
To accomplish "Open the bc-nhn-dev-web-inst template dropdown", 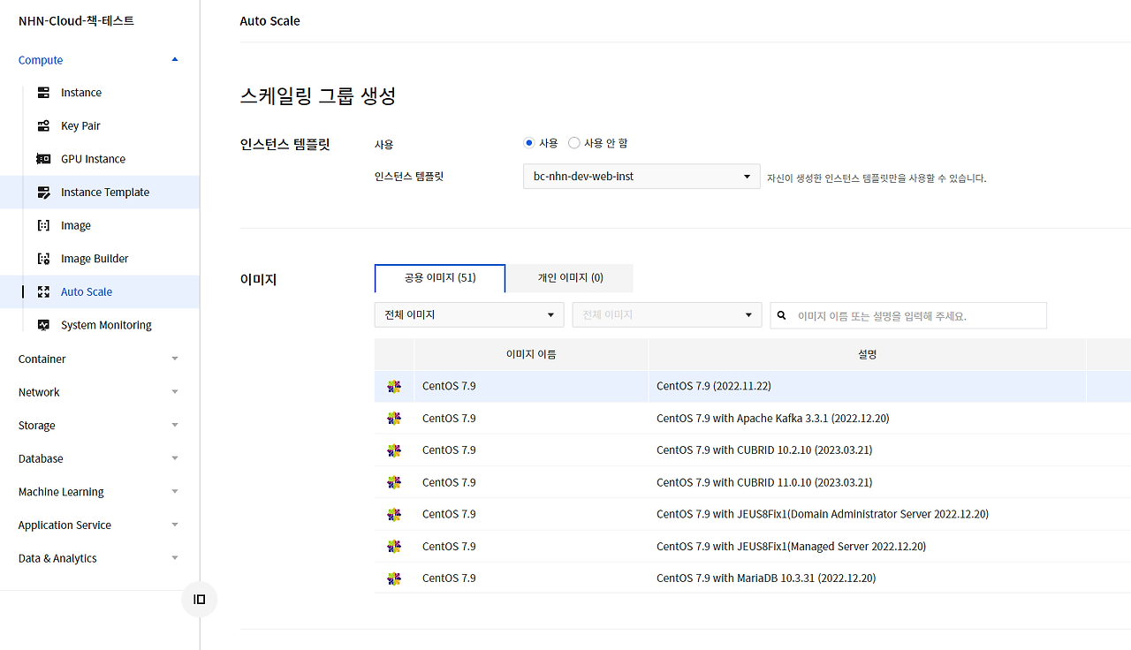I will [x=641, y=176].
